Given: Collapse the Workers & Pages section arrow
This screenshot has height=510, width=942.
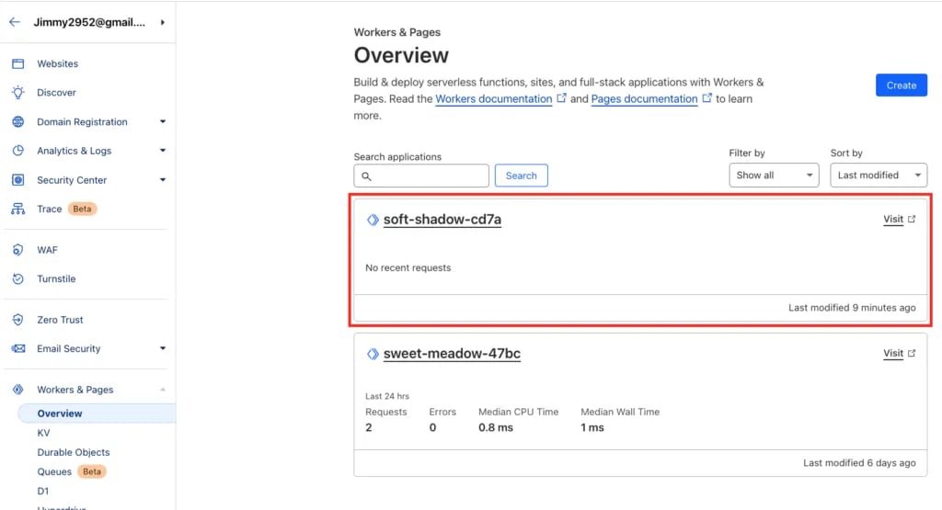Looking at the screenshot, I should pos(162,390).
